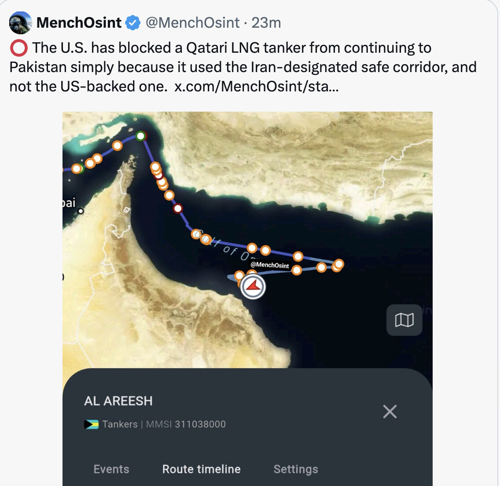Viewport: 500px width, 486px height.
Task: Click the @MenchOsint handle
Action: coord(193,22)
